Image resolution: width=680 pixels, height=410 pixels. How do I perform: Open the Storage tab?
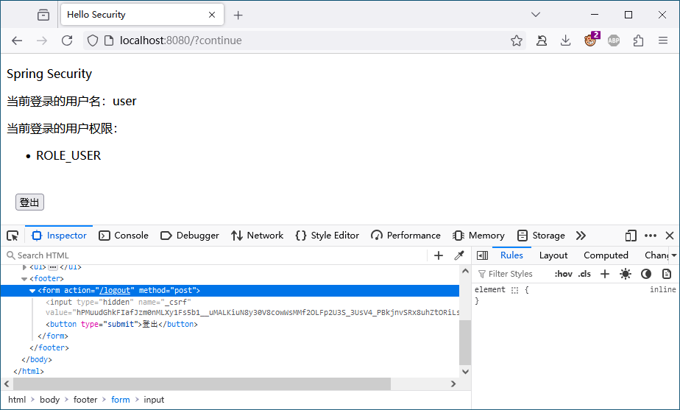pyautogui.click(x=541, y=236)
